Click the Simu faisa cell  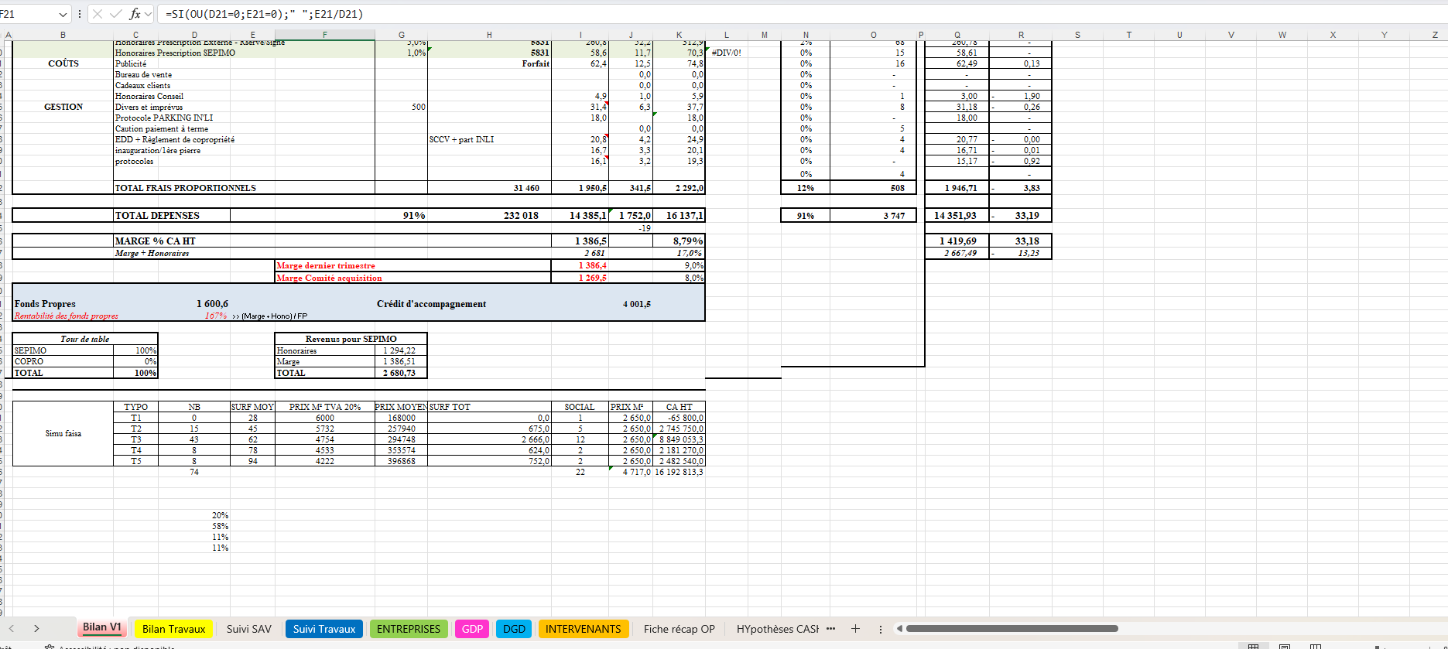(63, 433)
